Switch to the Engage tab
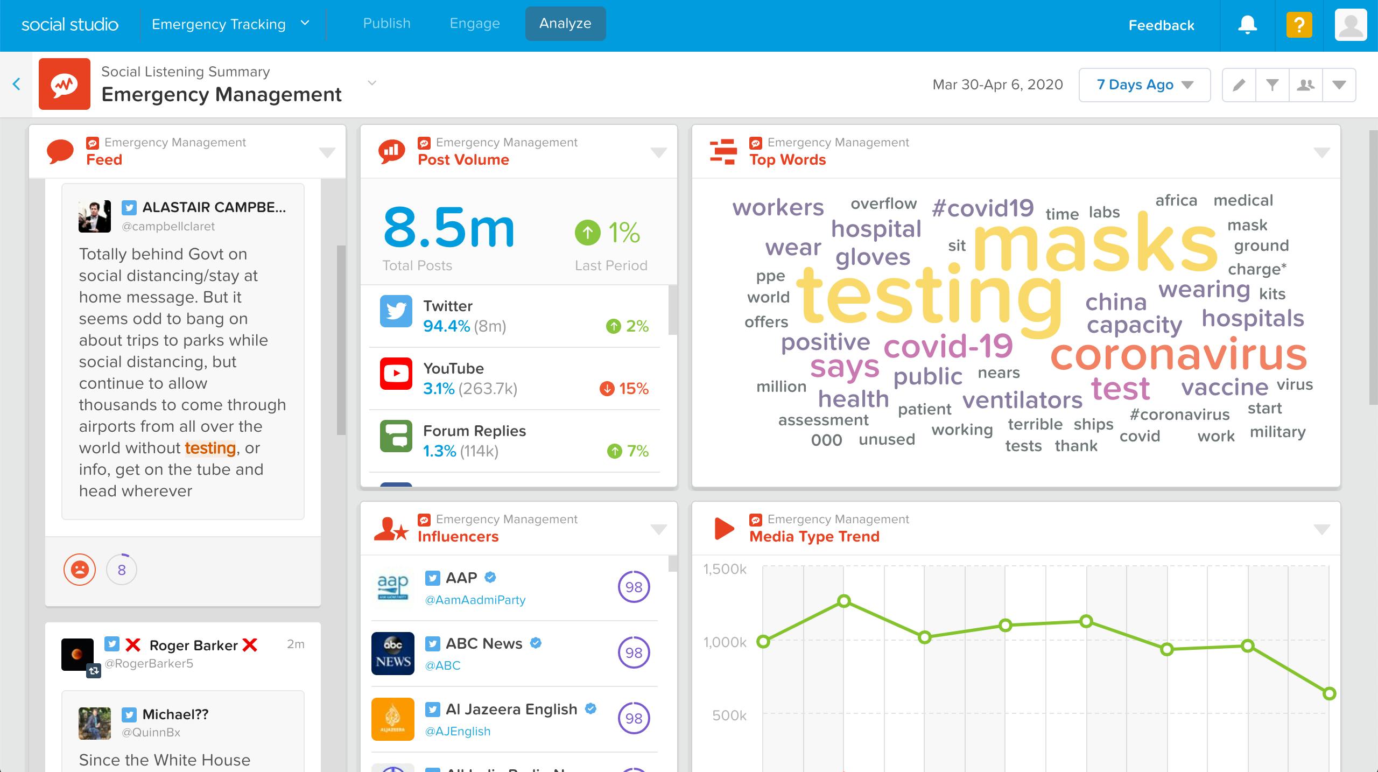The image size is (1378, 772). pos(475,24)
